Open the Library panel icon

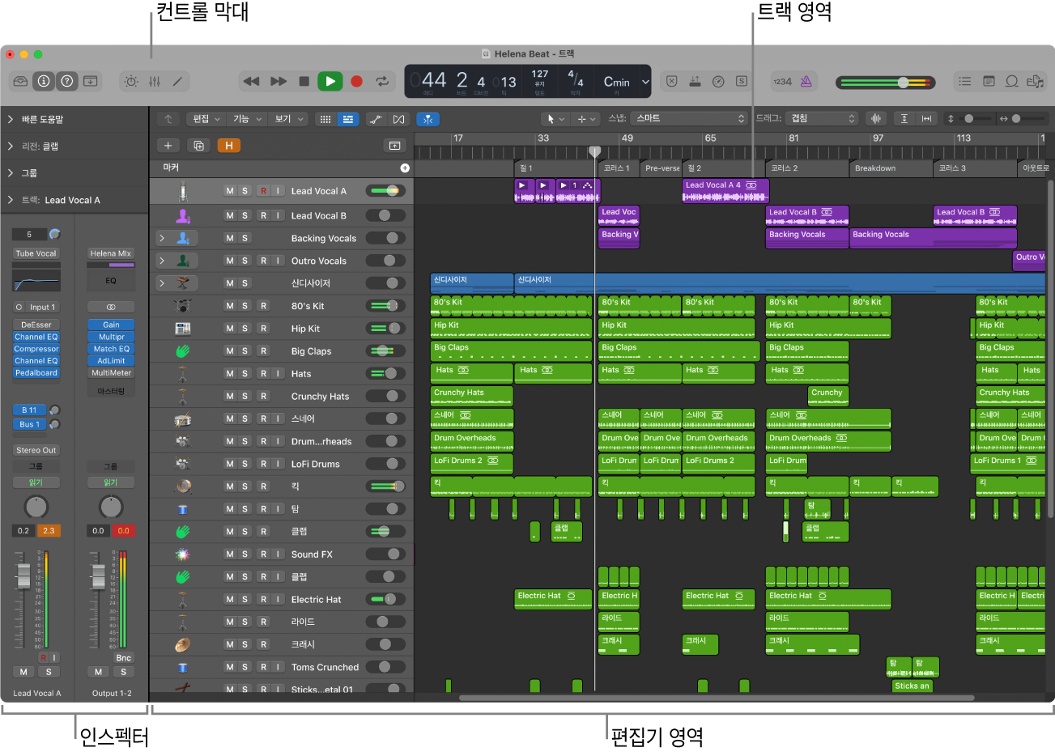pos(21,81)
